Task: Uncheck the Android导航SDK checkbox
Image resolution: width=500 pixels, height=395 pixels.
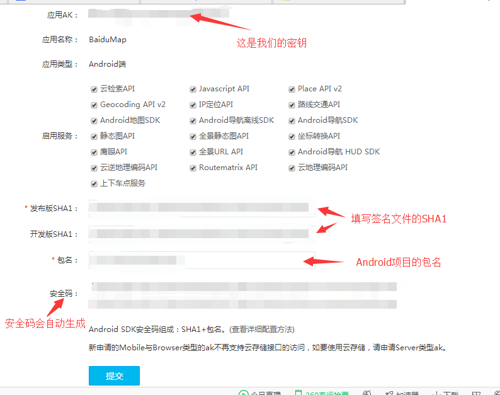Action: (x=292, y=121)
